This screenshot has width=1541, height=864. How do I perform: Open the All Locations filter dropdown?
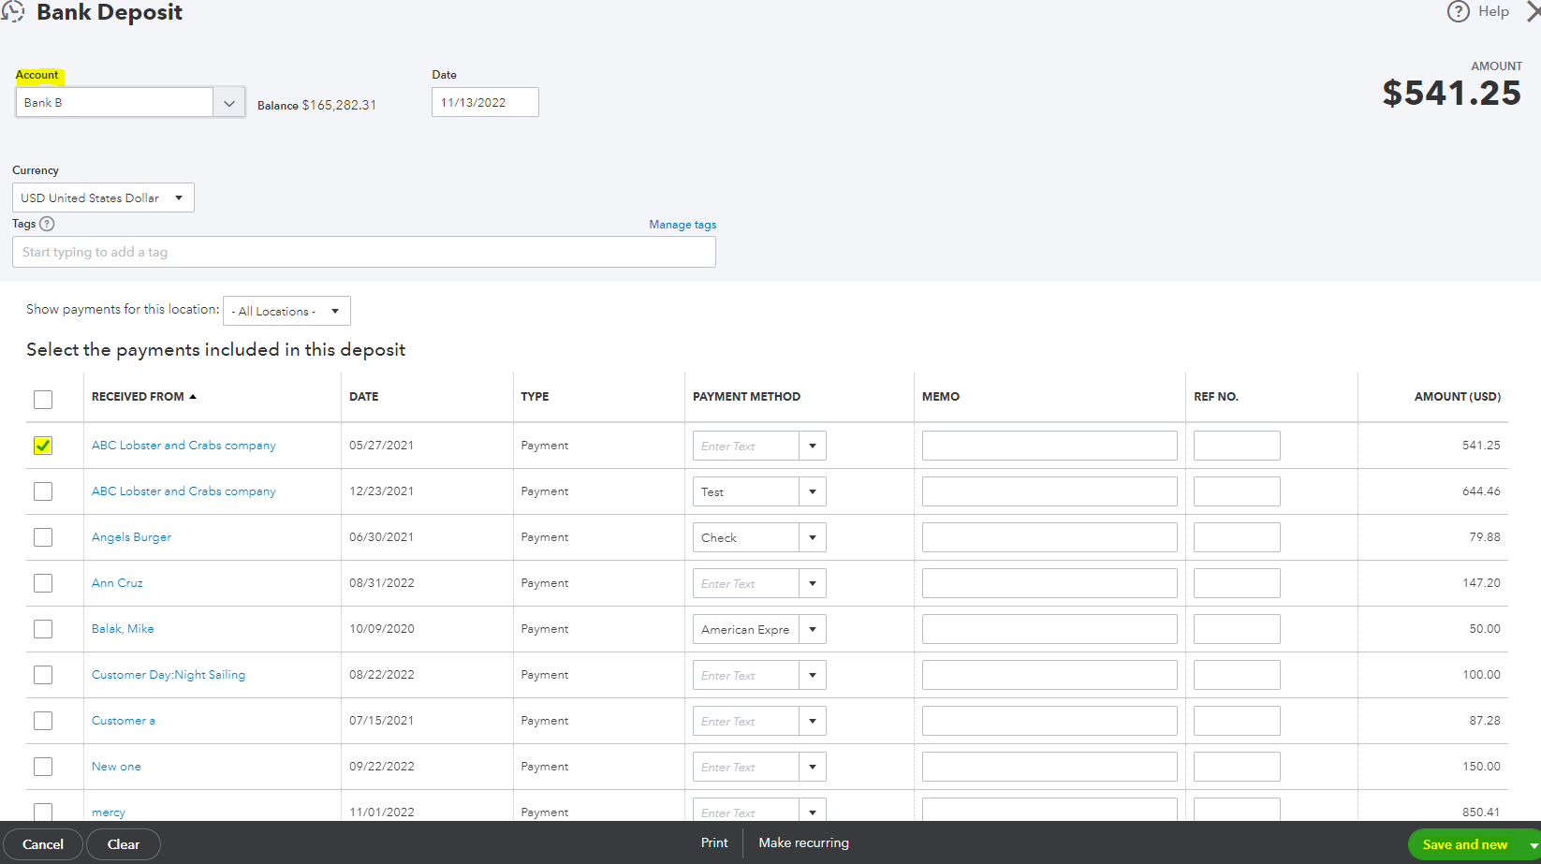(x=286, y=311)
